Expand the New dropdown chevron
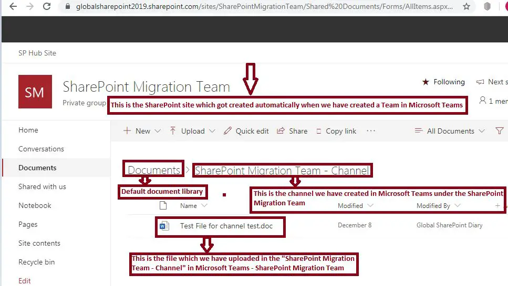 [158, 131]
